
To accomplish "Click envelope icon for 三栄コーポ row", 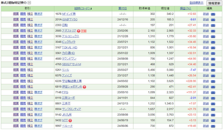I will click(213, 98).
